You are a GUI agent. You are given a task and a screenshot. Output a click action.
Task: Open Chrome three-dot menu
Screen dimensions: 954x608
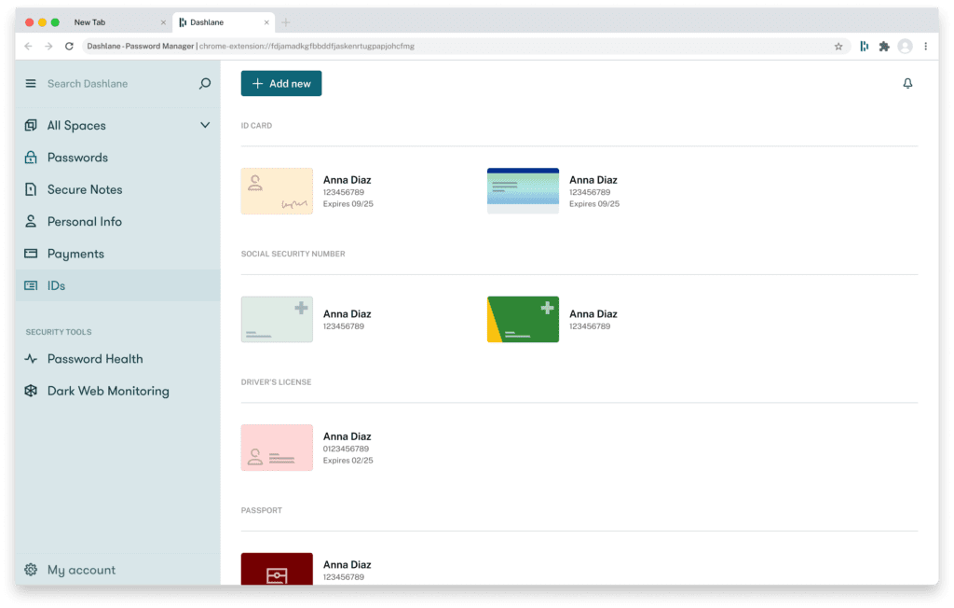925,46
